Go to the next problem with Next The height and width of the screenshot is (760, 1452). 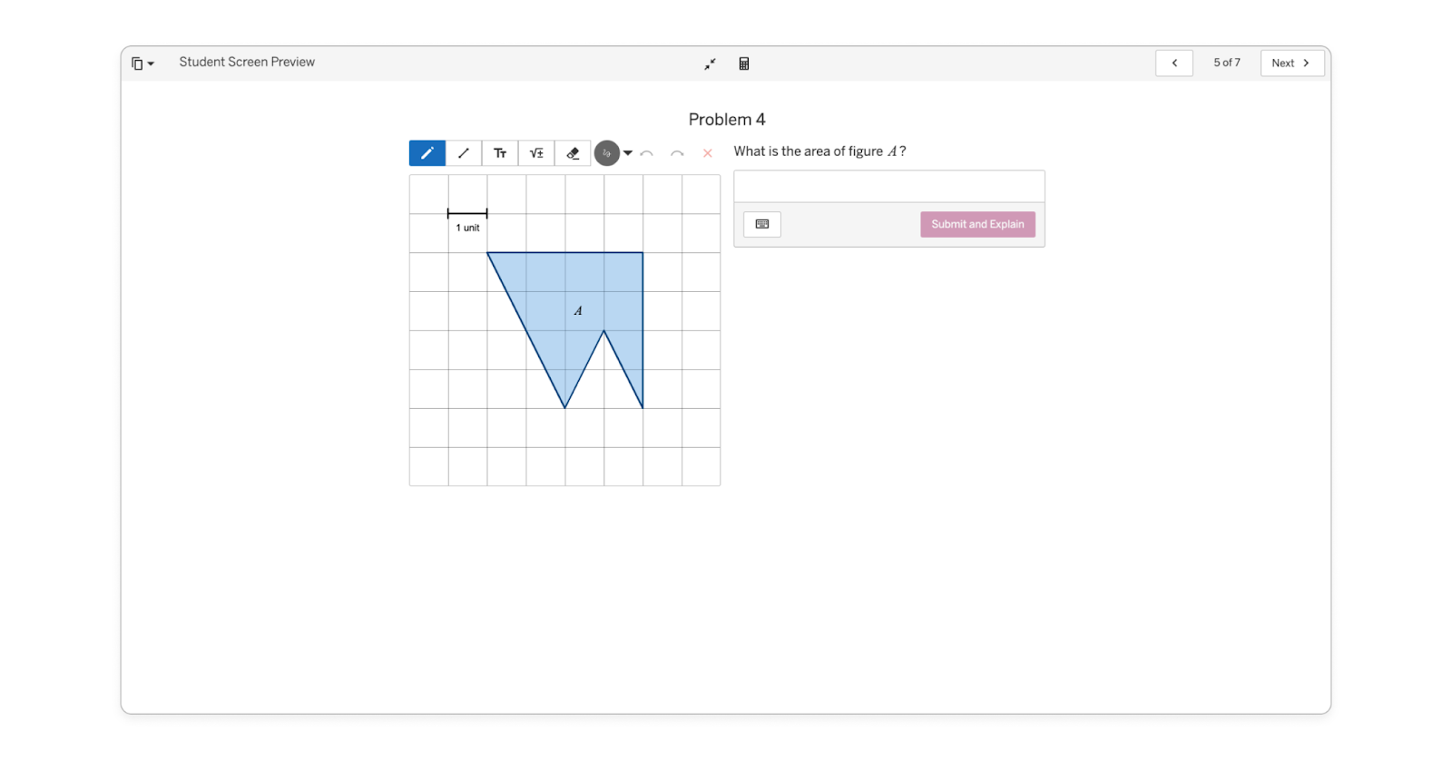tap(1291, 63)
